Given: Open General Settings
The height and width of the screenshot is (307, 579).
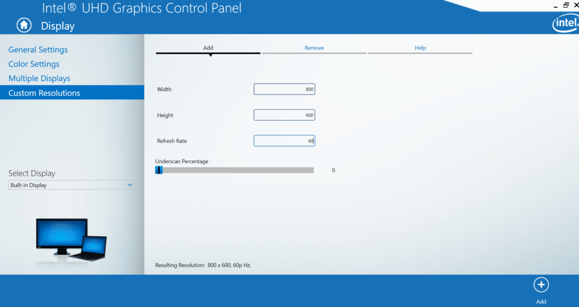Looking at the screenshot, I should point(38,49).
